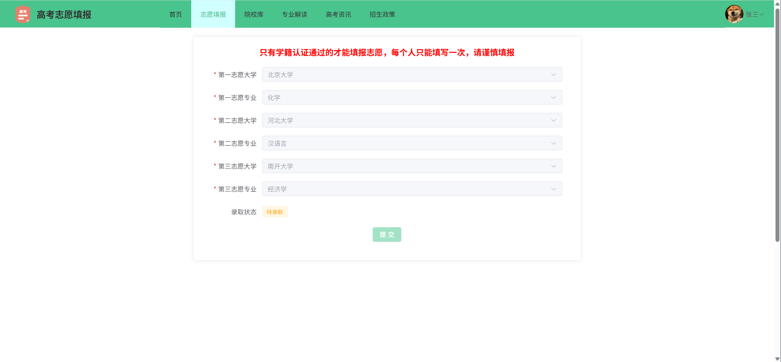Screen dimensions: 781x362
Task: Click the Shiba dog user avatar
Action: coord(734,14)
